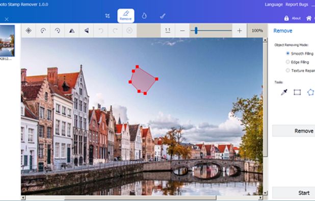315x201 pixels.
Task: Select the Remove mode tab
Action: pyautogui.click(x=126, y=16)
